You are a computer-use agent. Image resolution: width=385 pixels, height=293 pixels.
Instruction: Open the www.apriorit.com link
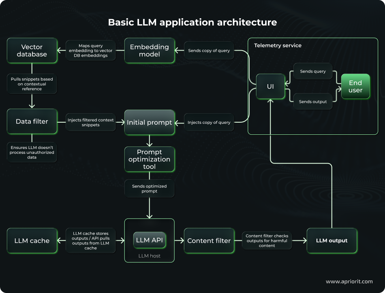point(349,281)
